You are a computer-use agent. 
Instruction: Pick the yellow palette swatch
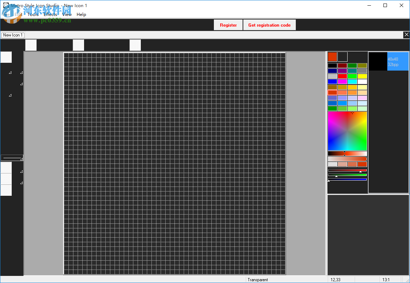(x=362, y=76)
